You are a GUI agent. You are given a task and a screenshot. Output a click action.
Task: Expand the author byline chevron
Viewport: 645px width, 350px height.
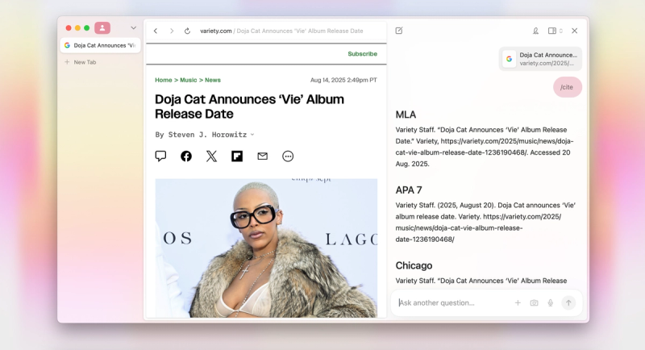[x=252, y=135]
